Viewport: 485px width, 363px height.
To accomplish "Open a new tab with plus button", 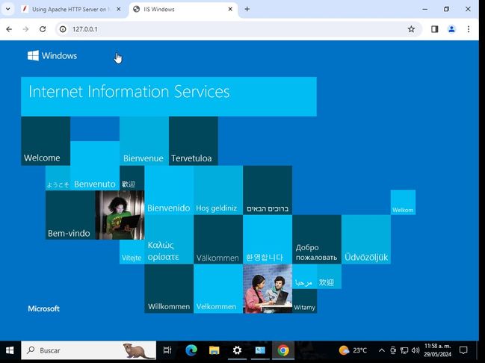I will click(x=247, y=9).
